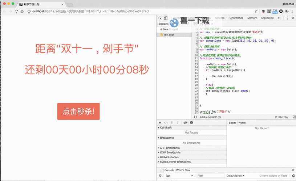The image size is (296, 181).
Task: Toggle pause on exceptions icon
Action: (x=191, y=122)
